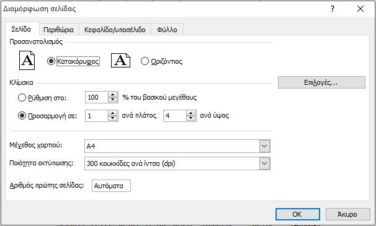
Task: Open the Κεφαλίδα/υποσέλιδο tab
Action: click(115, 30)
